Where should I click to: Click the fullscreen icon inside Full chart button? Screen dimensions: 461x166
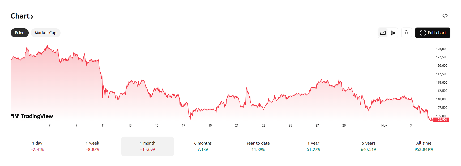click(x=423, y=33)
